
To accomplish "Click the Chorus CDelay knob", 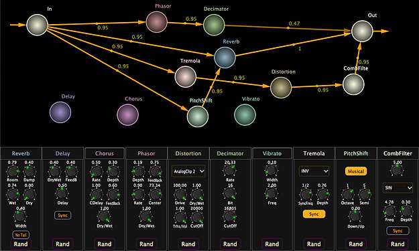I will 96,195.
